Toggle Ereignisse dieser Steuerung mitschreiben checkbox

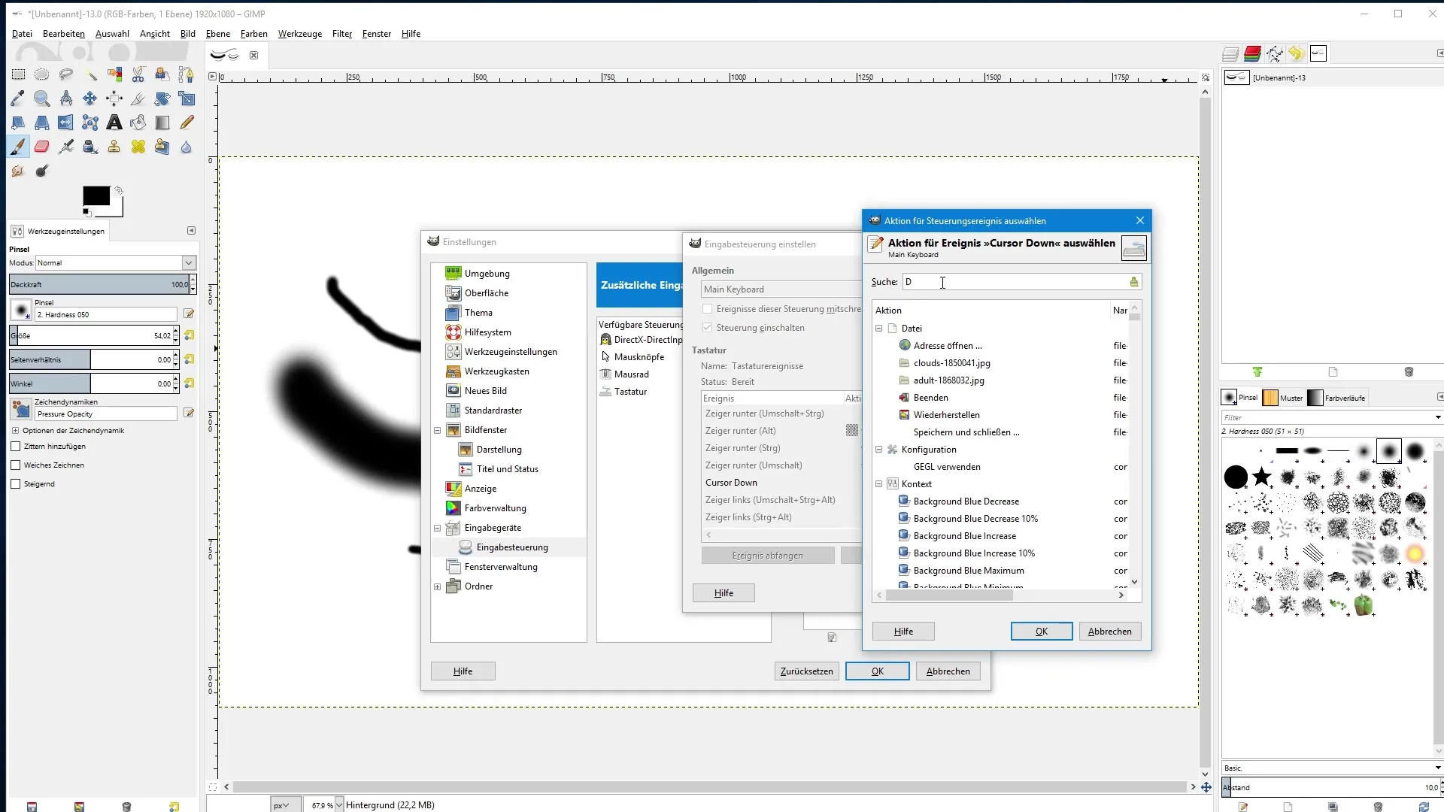click(707, 309)
